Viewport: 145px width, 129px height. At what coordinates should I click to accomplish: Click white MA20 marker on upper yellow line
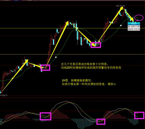[77, 28]
